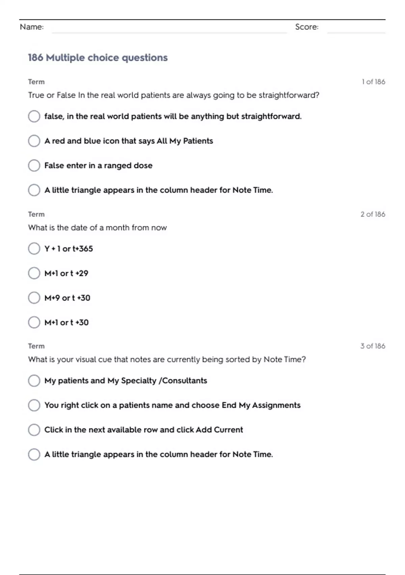Pick question 3 'A little triangle appears' radio
This screenshot has height=575, width=405.
[x=34, y=454]
